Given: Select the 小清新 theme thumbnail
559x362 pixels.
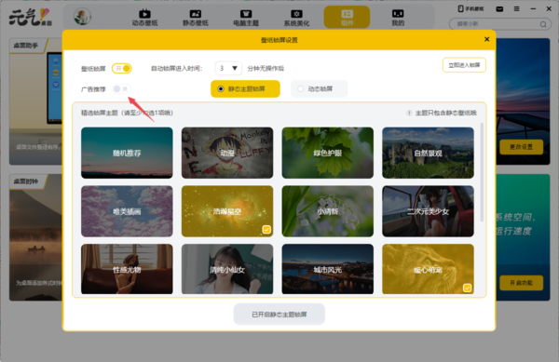Looking at the screenshot, I should pos(328,211).
